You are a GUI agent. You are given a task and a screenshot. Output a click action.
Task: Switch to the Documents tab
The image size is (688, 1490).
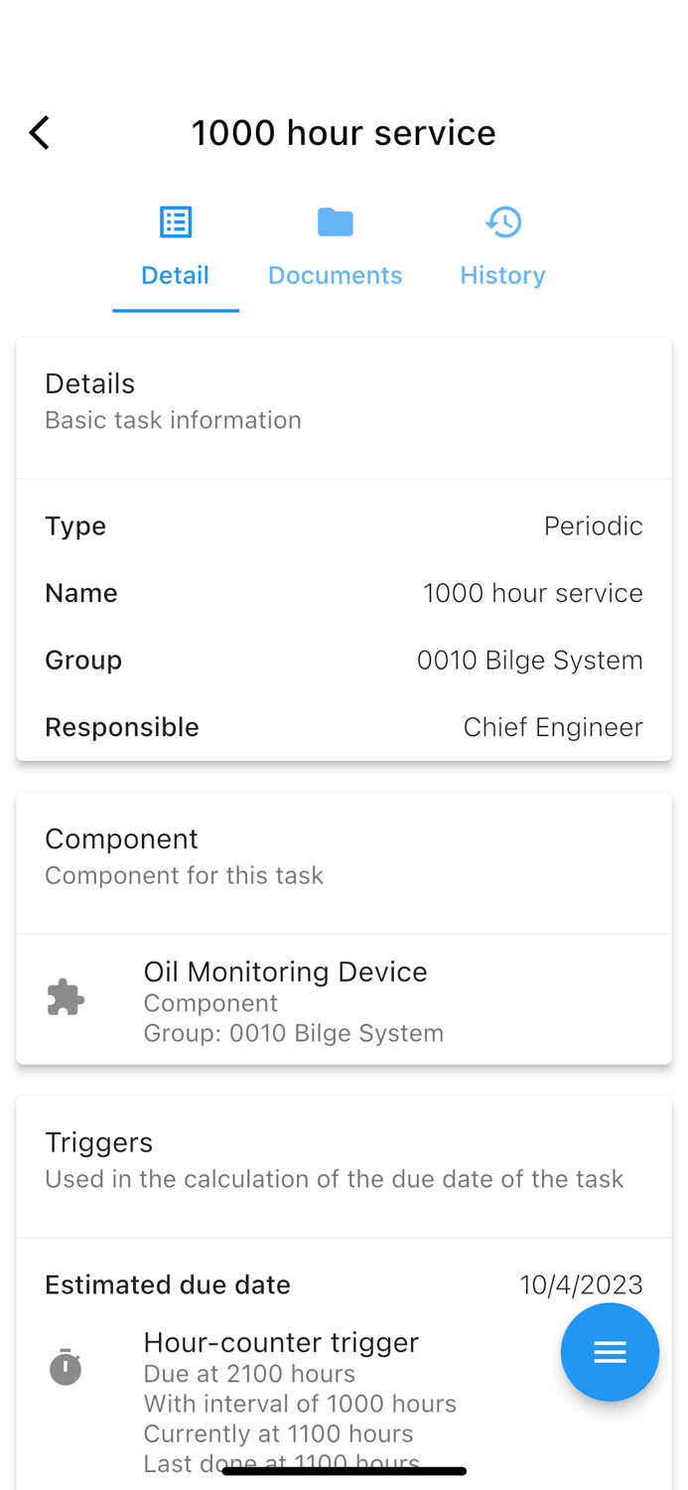pos(336,275)
